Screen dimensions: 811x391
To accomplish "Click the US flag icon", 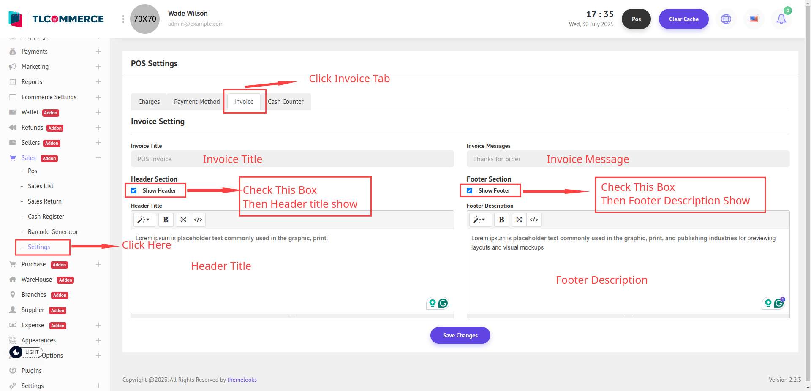I will coord(754,19).
